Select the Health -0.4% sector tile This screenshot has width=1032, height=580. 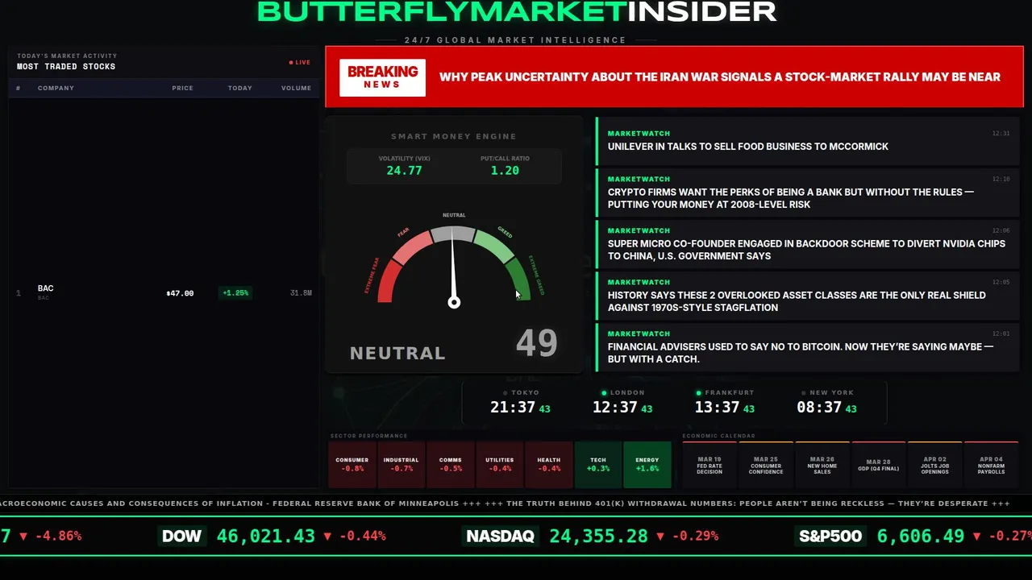pyautogui.click(x=549, y=465)
